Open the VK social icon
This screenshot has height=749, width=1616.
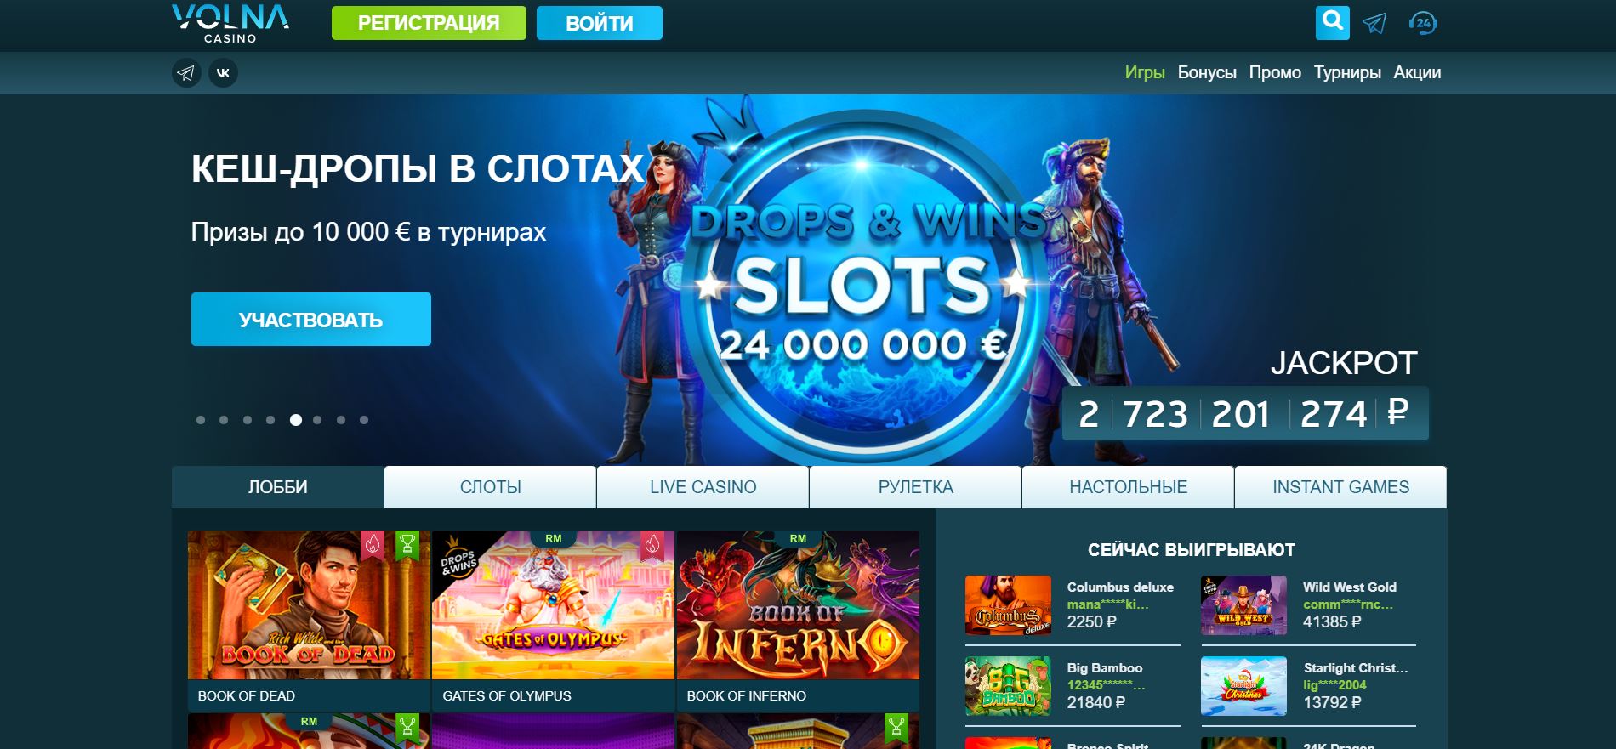[x=224, y=73]
